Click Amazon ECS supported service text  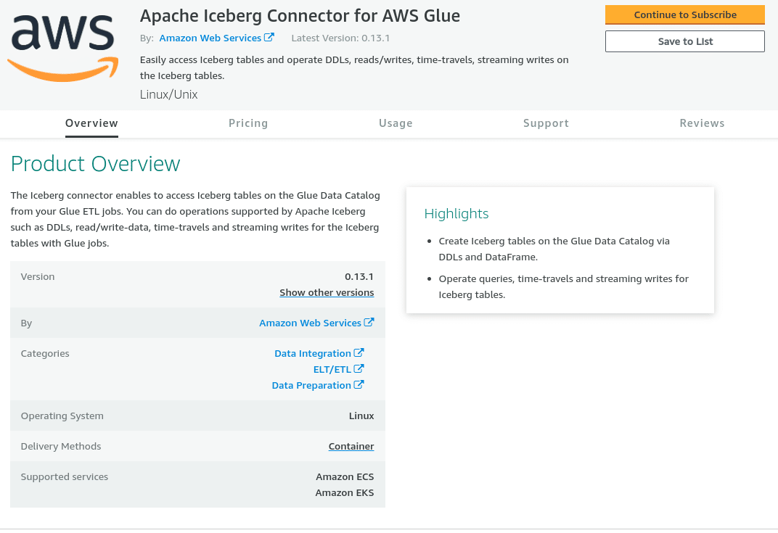click(x=345, y=477)
